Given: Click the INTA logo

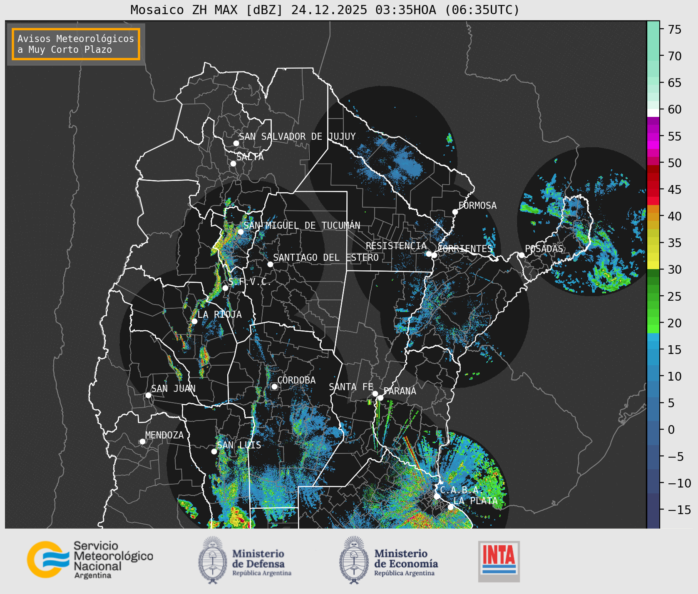Looking at the screenshot, I should [499, 561].
